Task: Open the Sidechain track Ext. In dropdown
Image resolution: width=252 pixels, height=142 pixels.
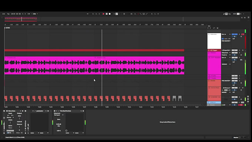Action: tap(226, 34)
